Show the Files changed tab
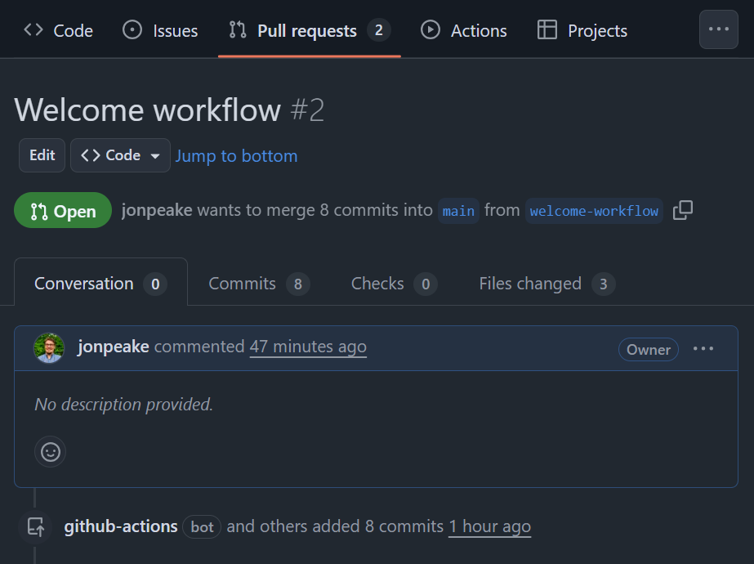The height and width of the screenshot is (564, 754). pyautogui.click(x=546, y=284)
